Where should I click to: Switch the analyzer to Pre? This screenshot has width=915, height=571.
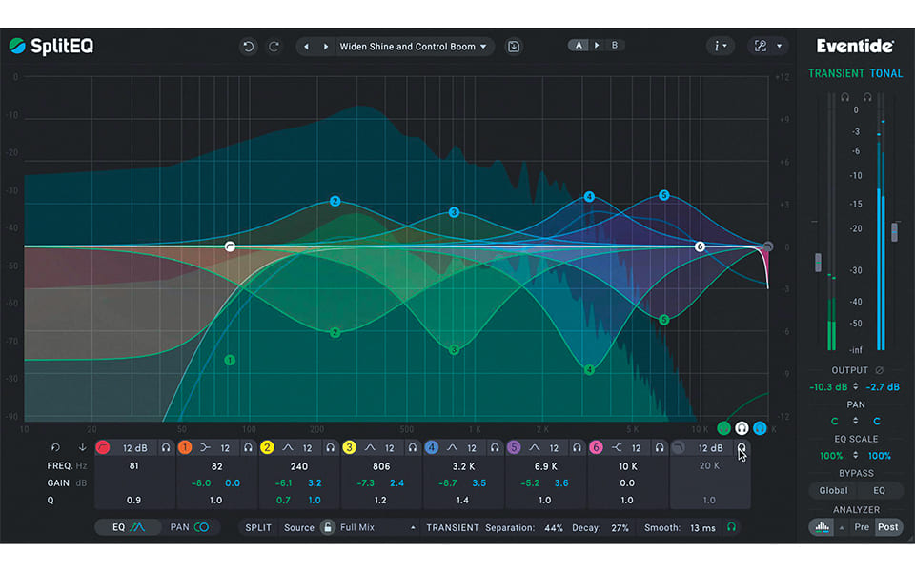(862, 527)
